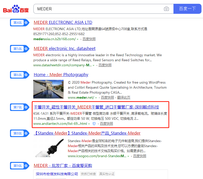
Task: Click www.icsogoo.com/brand-StandexM... URL
Action: (x=97, y=156)
